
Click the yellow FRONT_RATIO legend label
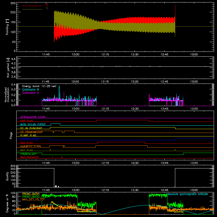pos(31,194)
